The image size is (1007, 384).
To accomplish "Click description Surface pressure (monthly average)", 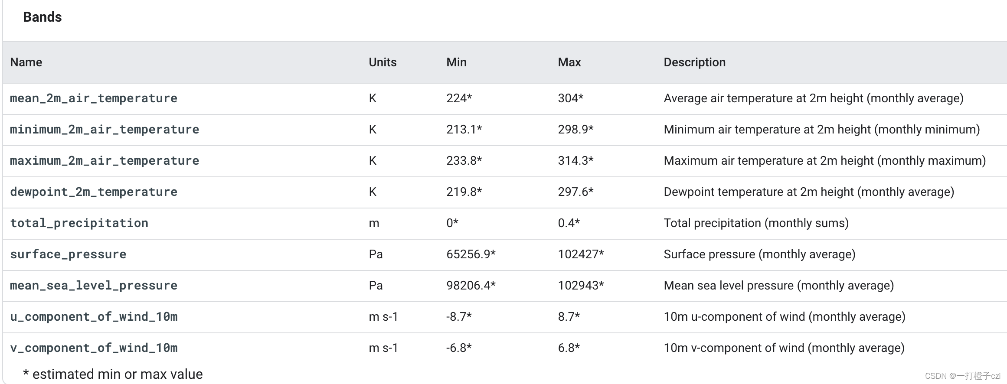I will (x=759, y=254).
